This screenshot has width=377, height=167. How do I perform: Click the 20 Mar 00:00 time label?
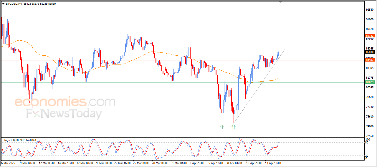pyautogui.click(x=103, y=163)
